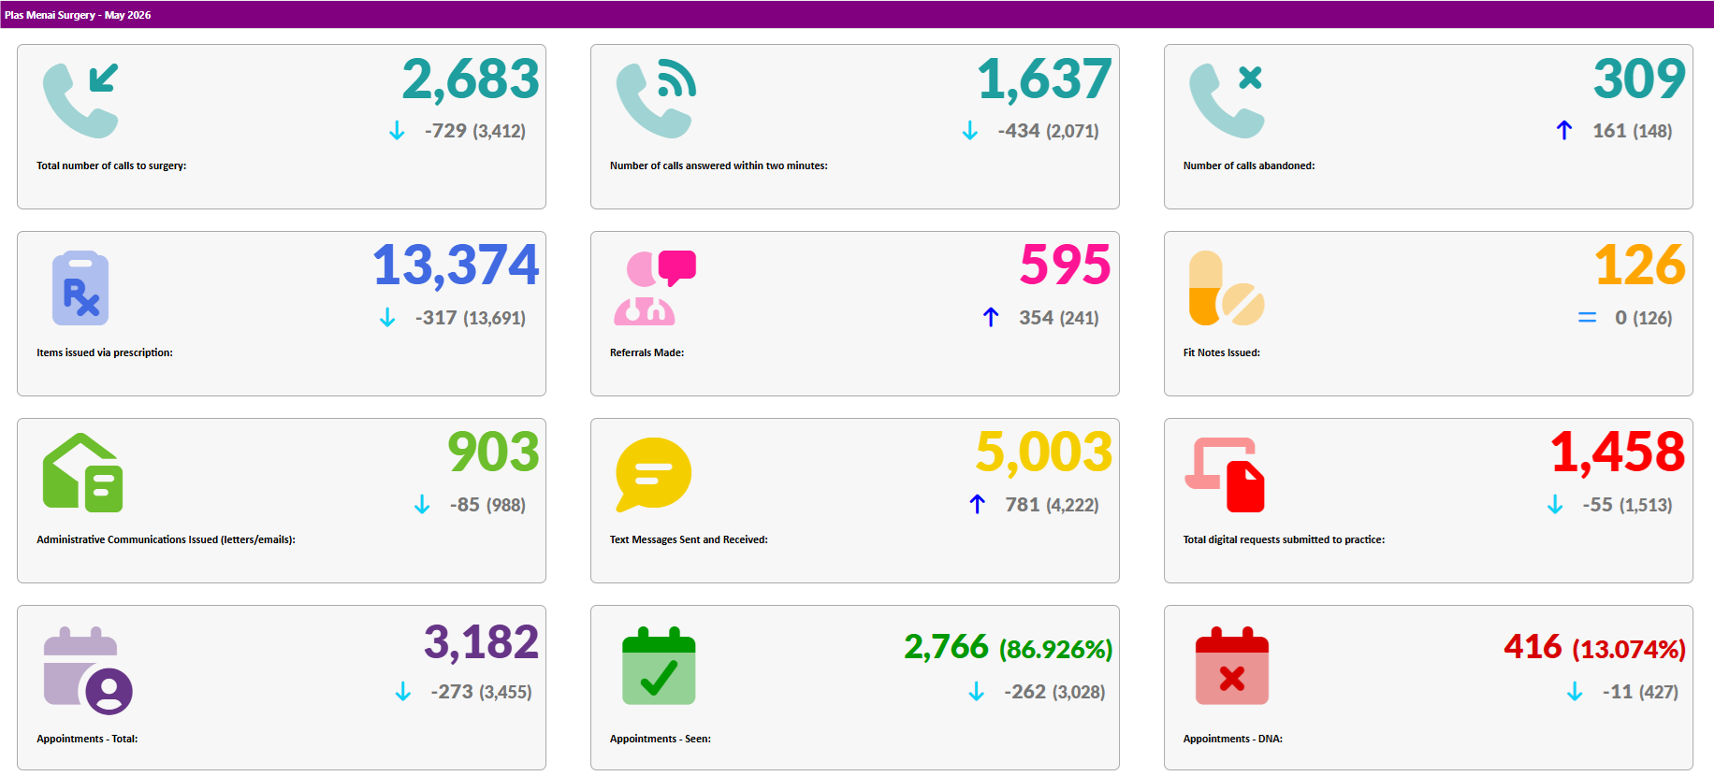Viewport: 1714px width, 776px height.
Task: Click the up arrow beside 161
Action: (1564, 130)
